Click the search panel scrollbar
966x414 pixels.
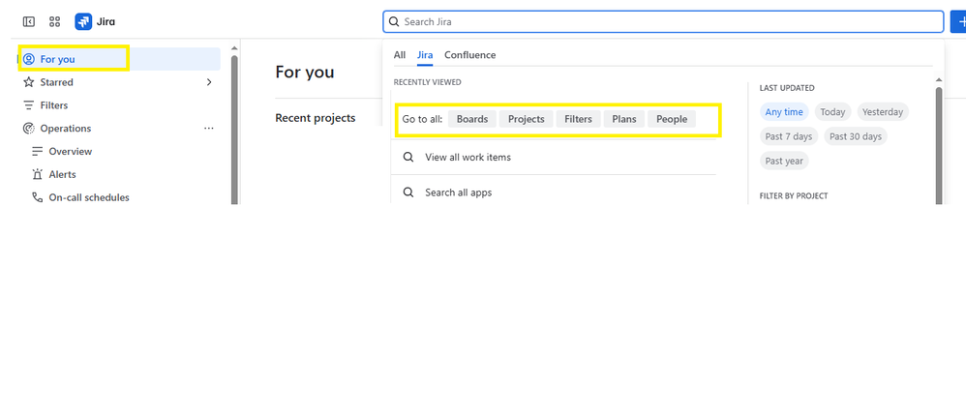[939, 145]
